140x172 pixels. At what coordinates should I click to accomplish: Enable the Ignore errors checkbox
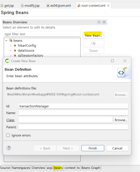tap(8, 135)
